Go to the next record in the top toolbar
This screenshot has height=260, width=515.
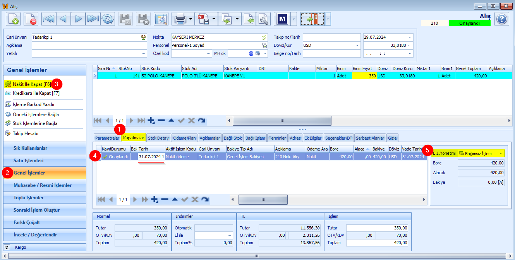pos(78,19)
